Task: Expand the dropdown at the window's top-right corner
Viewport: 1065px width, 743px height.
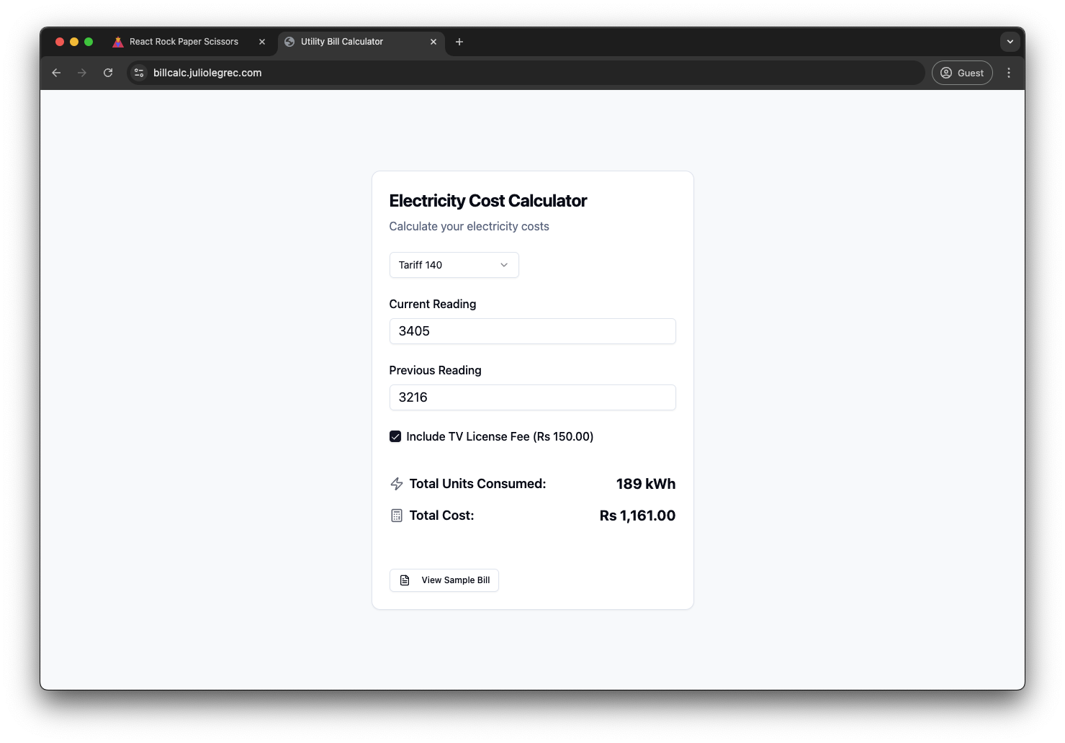Action: [x=1010, y=42]
